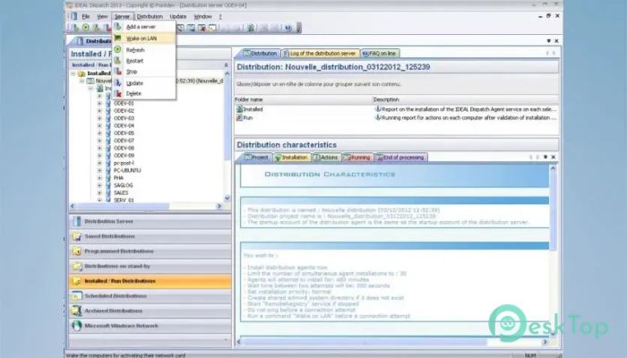Image resolution: width=627 pixels, height=358 pixels.
Task: Click the Programmed Distributions sidebar icon
Action: (77, 251)
